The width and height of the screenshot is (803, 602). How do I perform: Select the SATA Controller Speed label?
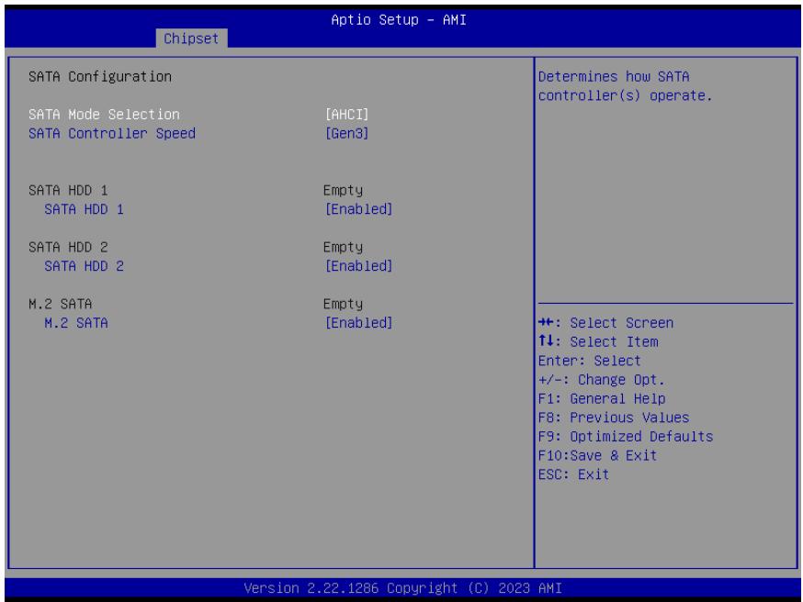pyautogui.click(x=112, y=133)
